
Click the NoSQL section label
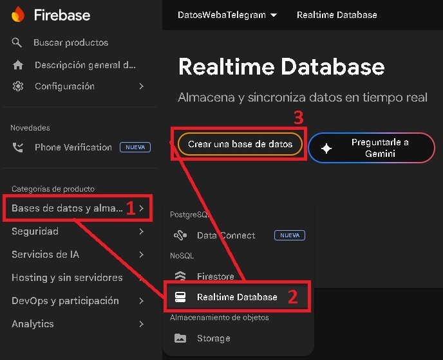click(x=182, y=256)
